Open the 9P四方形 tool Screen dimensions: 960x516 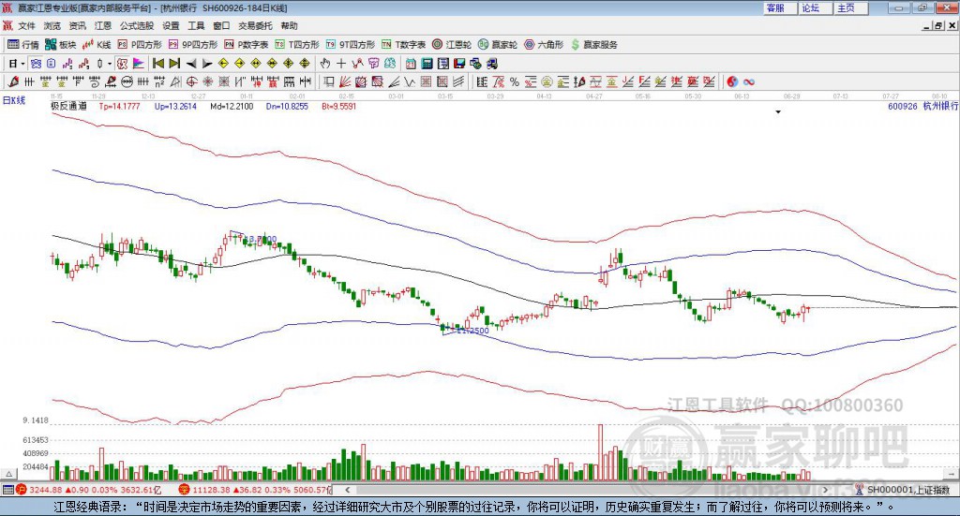coord(193,45)
